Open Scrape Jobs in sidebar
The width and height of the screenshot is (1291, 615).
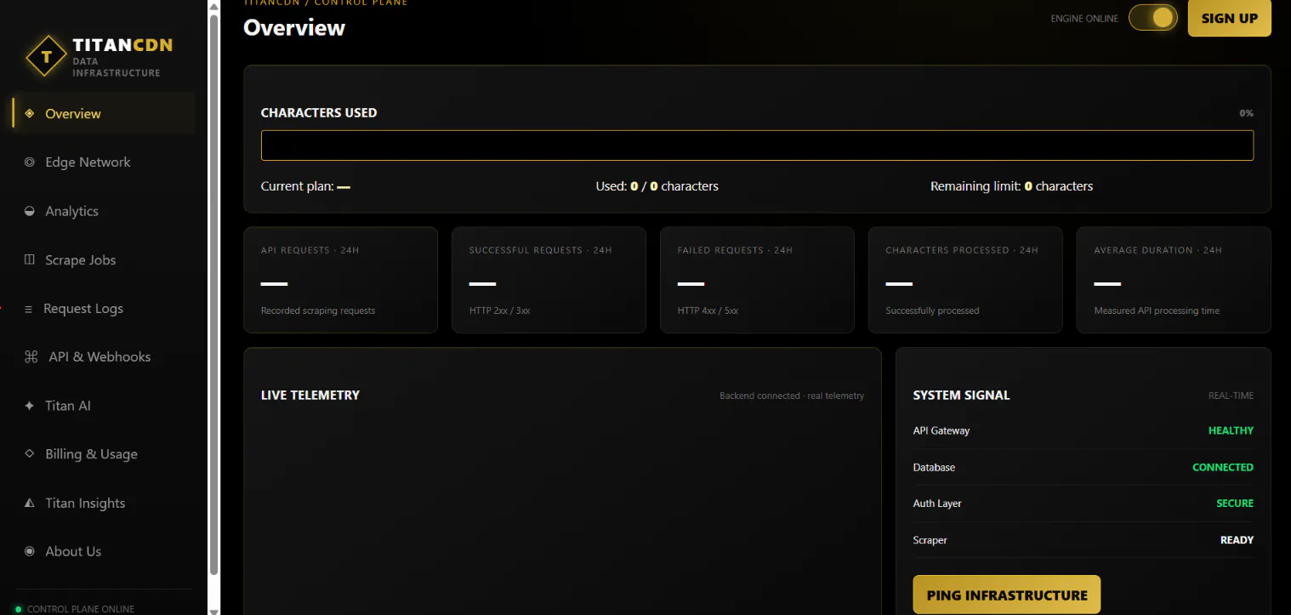104,259
